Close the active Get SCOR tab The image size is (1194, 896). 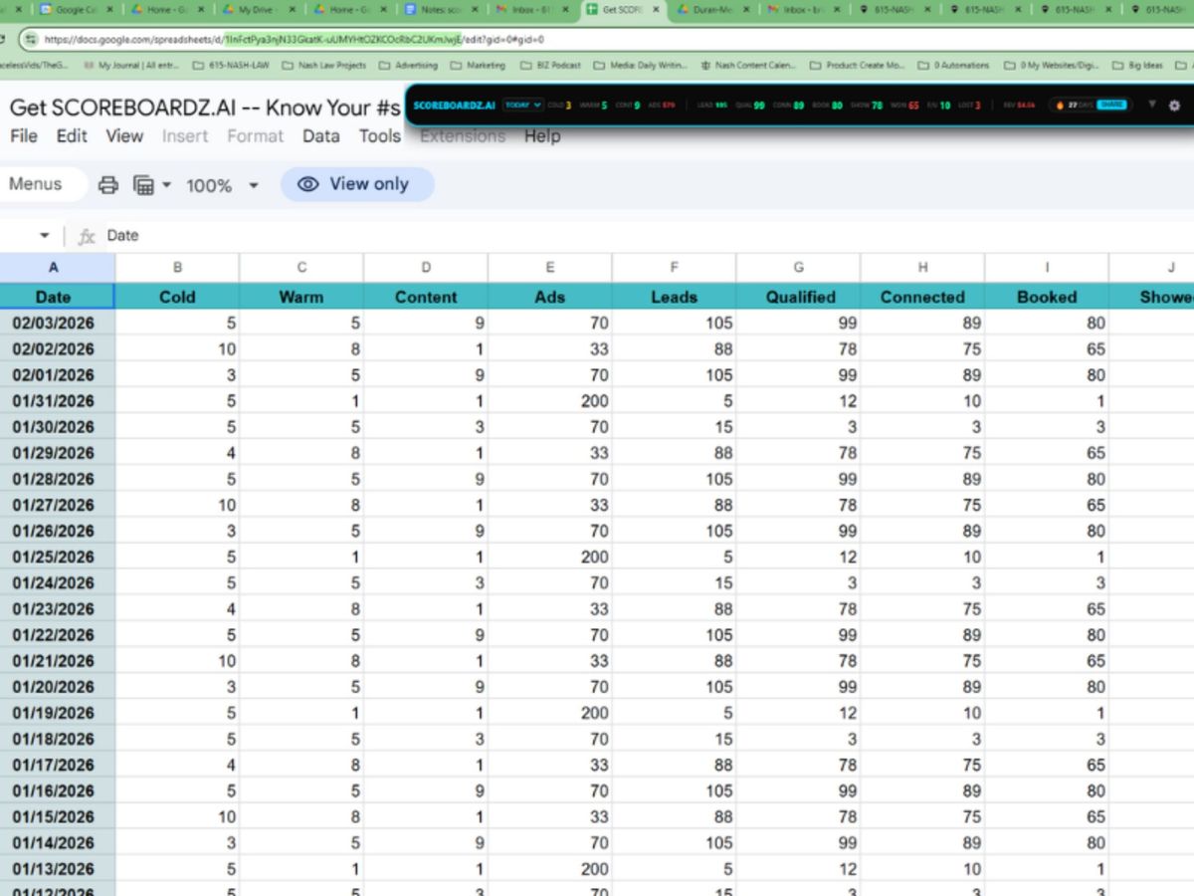point(656,10)
